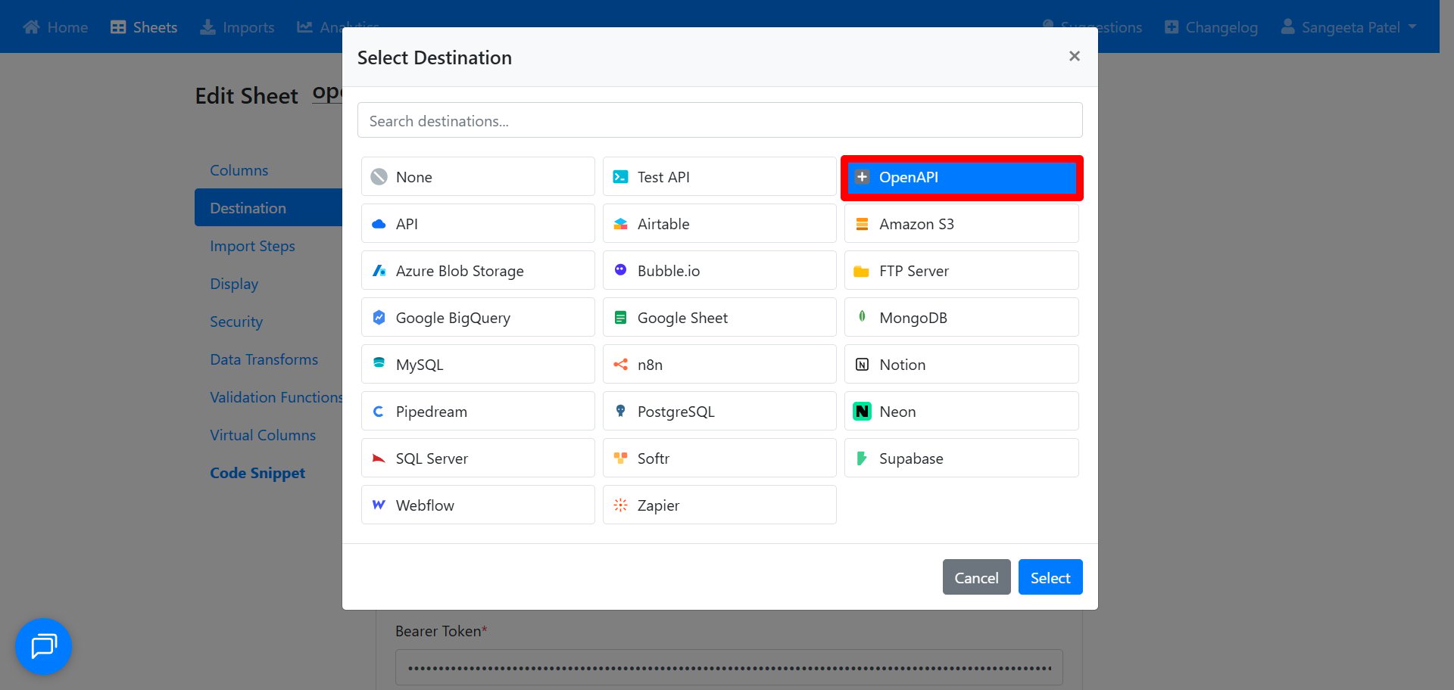The image size is (1454, 690).
Task: Close the Select Destination dialog
Action: coord(1074,56)
